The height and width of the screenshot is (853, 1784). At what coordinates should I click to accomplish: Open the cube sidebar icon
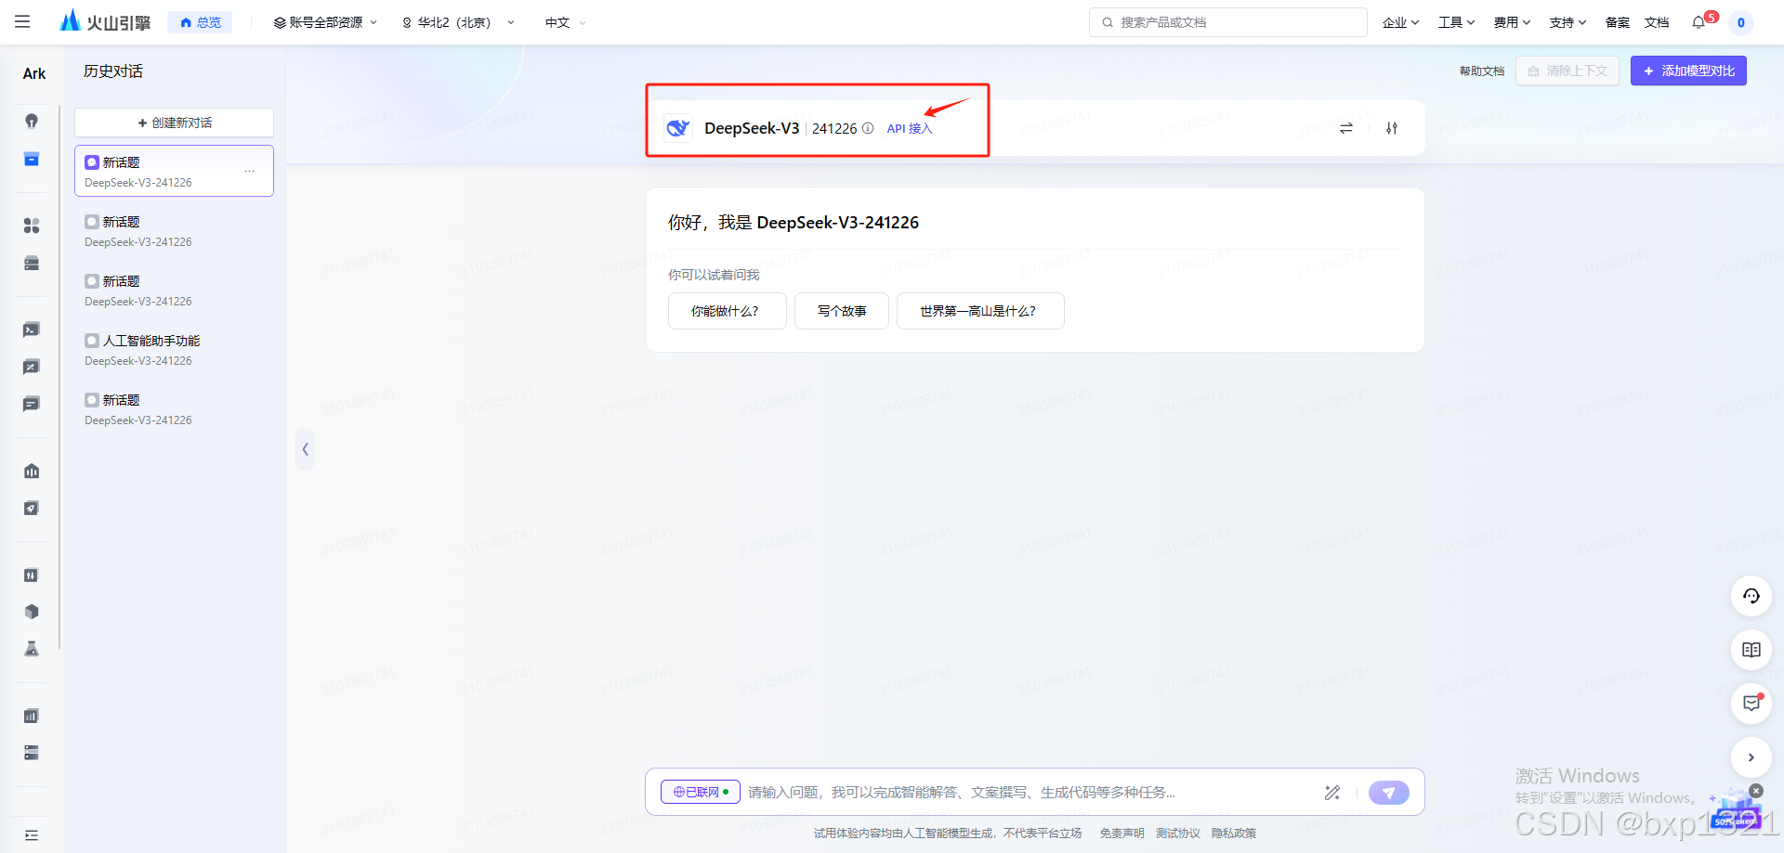(32, 612)
